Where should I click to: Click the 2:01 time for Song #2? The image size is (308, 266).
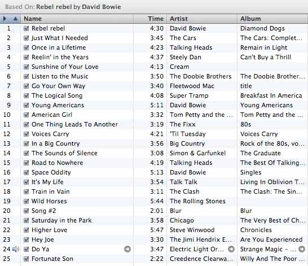pyautogui.click(x=157, y=211)
